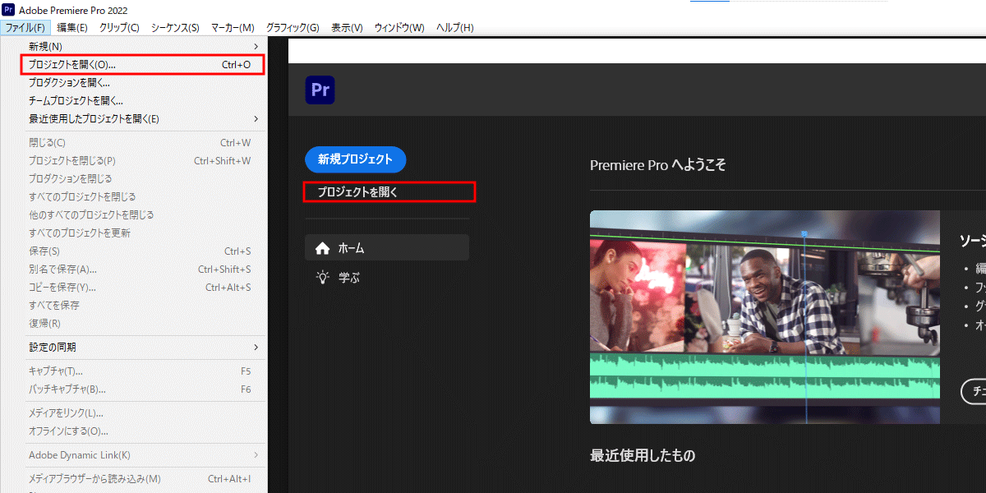Expand Adobe Dynamic Link(K) submenu
Screen dimensions: 986x493
tap(143, 454)
